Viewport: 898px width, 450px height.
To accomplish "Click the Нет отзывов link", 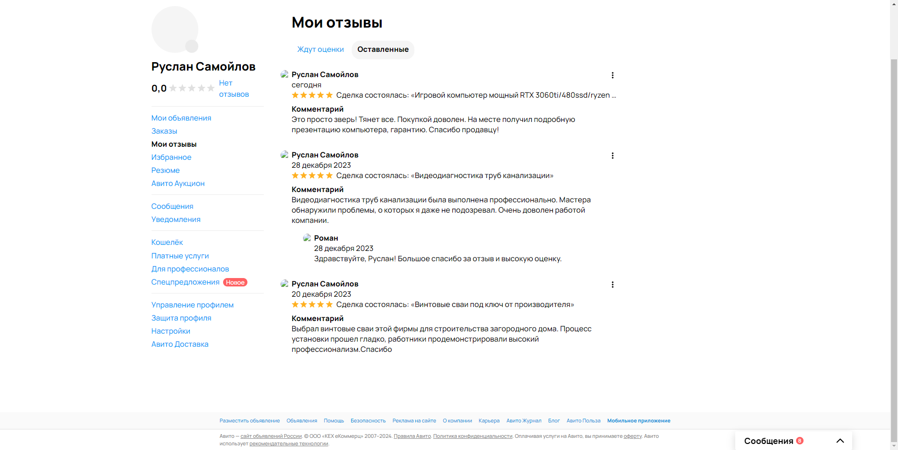I will tap(233, 88).
